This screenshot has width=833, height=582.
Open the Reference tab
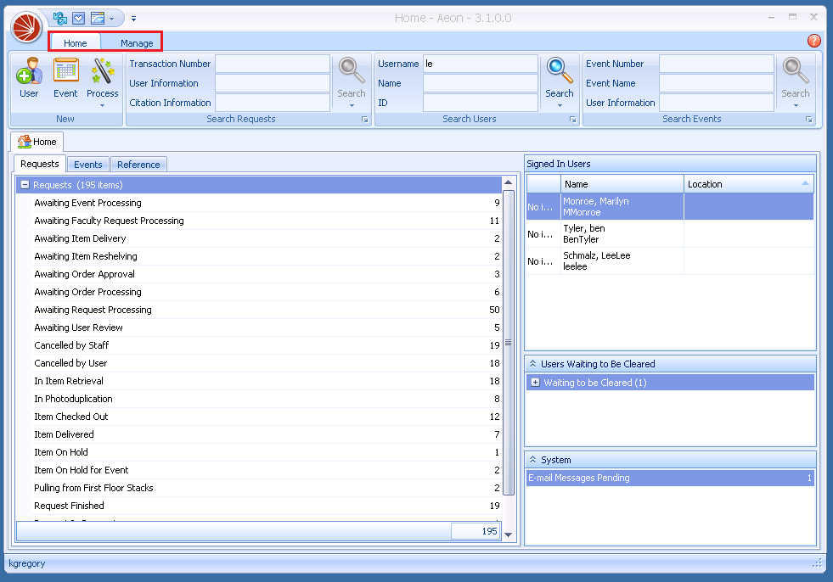click(138, 165)
